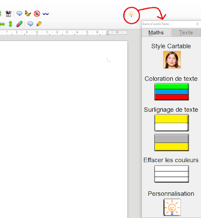Click the green vertical double arrow icon
This screenshot has width=201, height=218.
10,24
